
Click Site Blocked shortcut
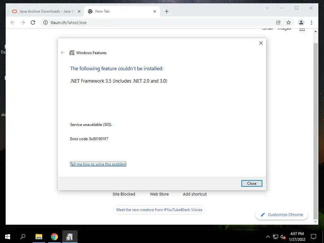[x=124, y=194]
